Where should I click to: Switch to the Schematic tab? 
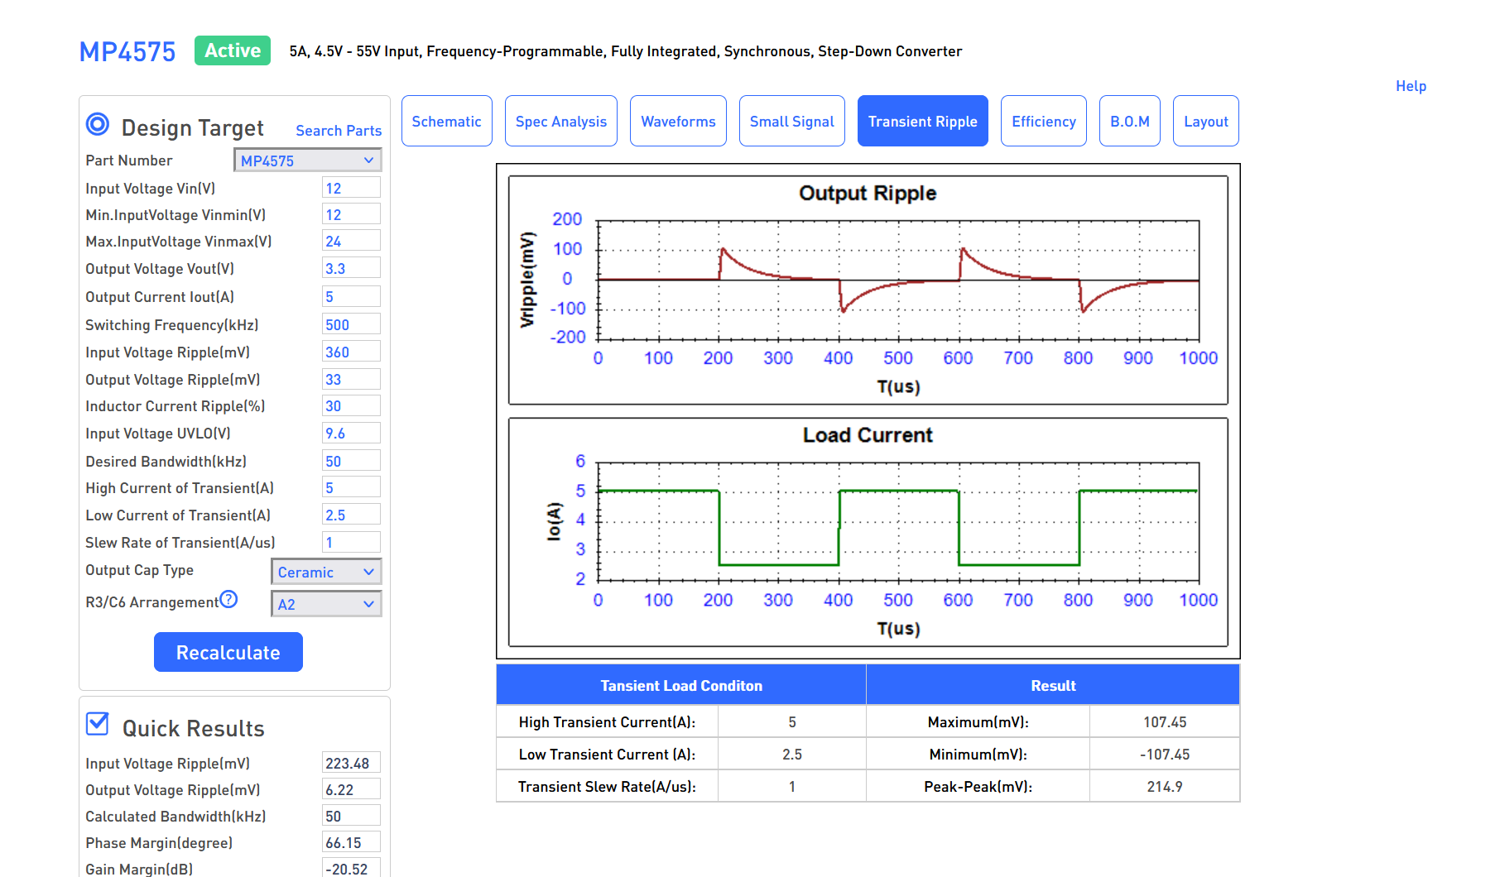[446, 122]
